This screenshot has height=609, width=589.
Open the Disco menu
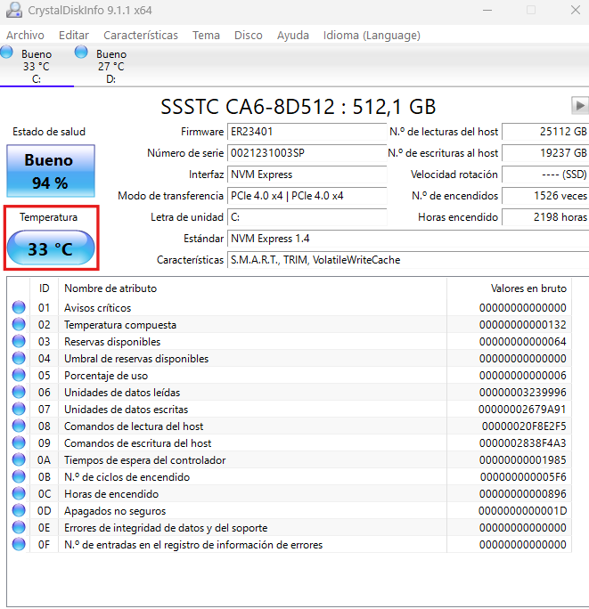click(248, 36)
